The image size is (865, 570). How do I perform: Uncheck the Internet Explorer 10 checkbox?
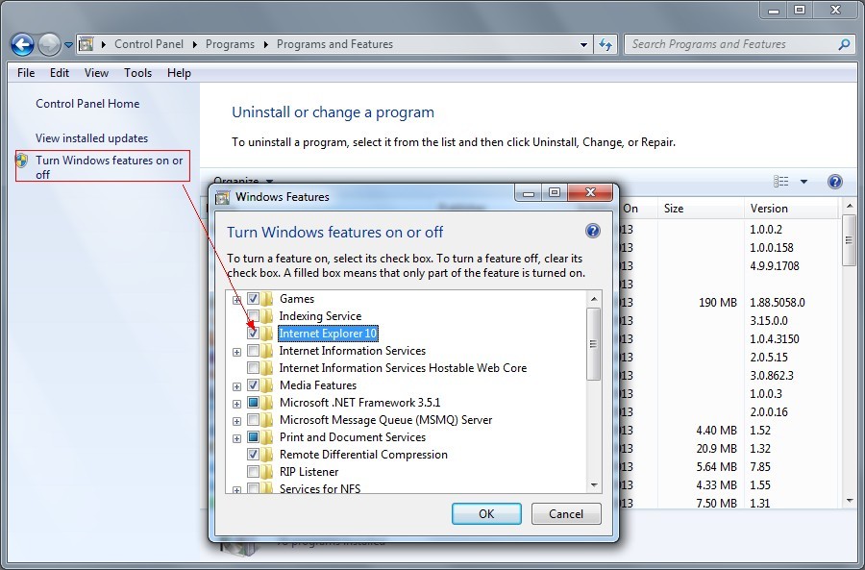pyautogui.click(x=253, y=334)
